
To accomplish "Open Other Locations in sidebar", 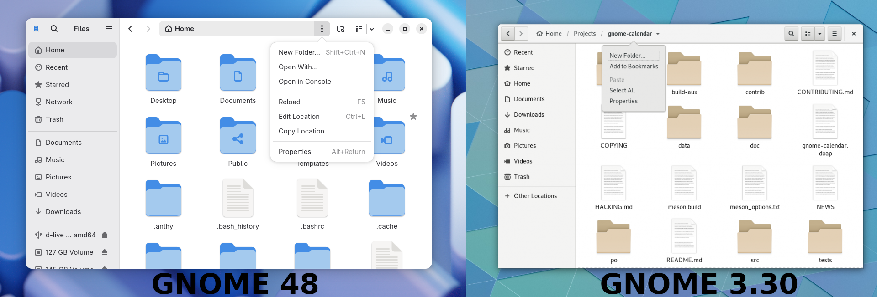I will click(537, 196).
